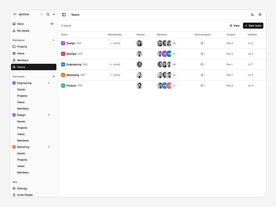Open workspace Projects in the sidebar
The image size is (276, 207).
point(34,47)
